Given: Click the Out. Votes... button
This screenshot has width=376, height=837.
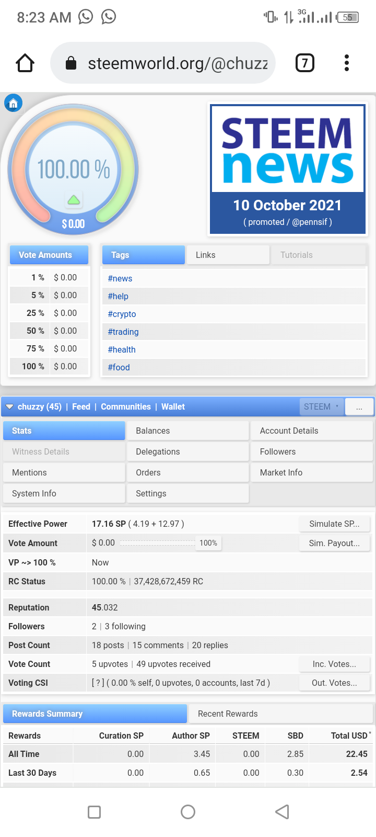Looking at the screenshot, I should (x=334, y=683).
